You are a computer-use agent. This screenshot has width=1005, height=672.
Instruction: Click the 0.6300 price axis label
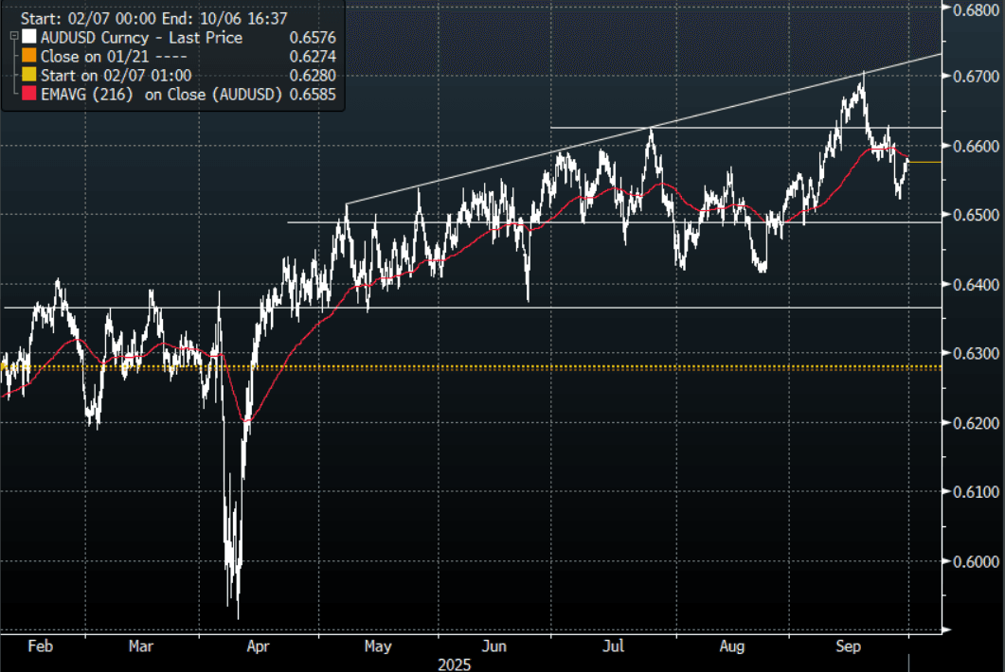pos(977,354)
